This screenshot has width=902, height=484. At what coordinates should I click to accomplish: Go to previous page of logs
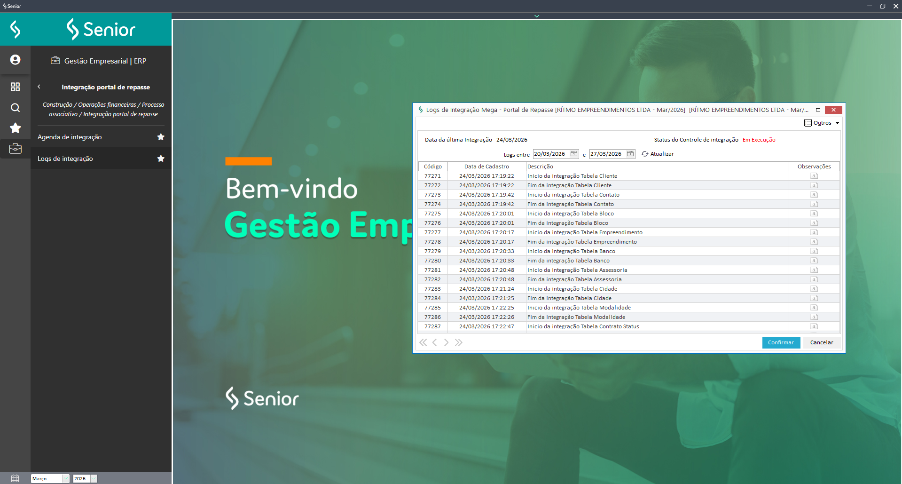435,342
